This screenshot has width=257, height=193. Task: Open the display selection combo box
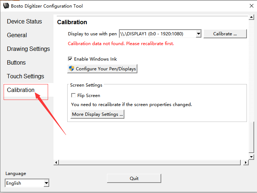(160, 34)
